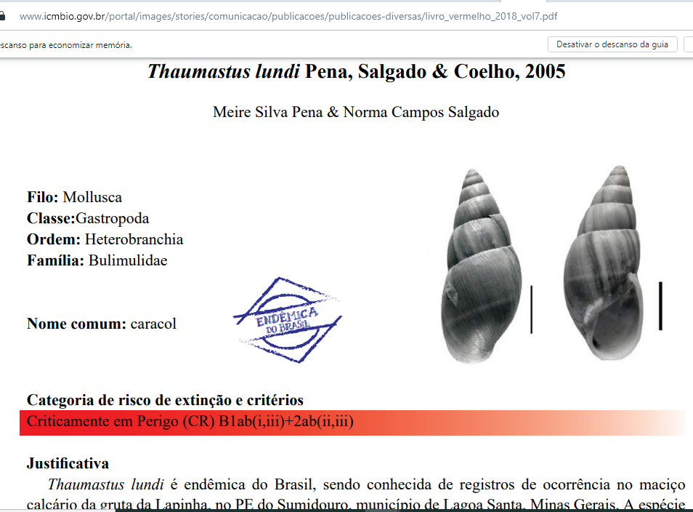Click the address bar URL of the PDF

(x=288, y=17)
